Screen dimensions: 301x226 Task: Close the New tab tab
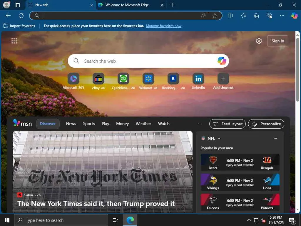pyautogui.click(x=92, y=5)
